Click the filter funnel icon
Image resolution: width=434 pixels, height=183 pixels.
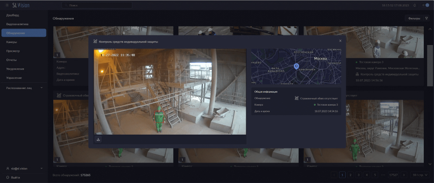pyautogui.click(x=426, y=18)
